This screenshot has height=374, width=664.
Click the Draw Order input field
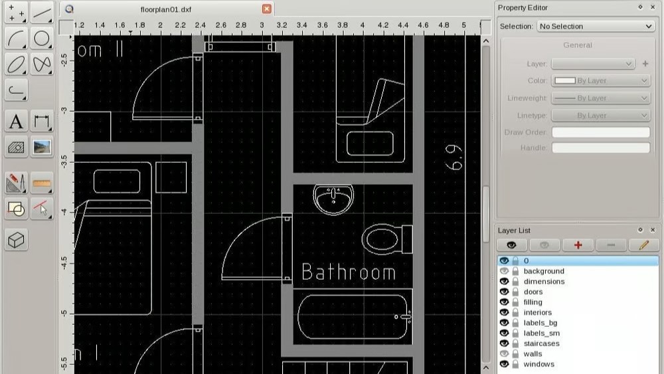pyautogui.click(x=600, y=132)
